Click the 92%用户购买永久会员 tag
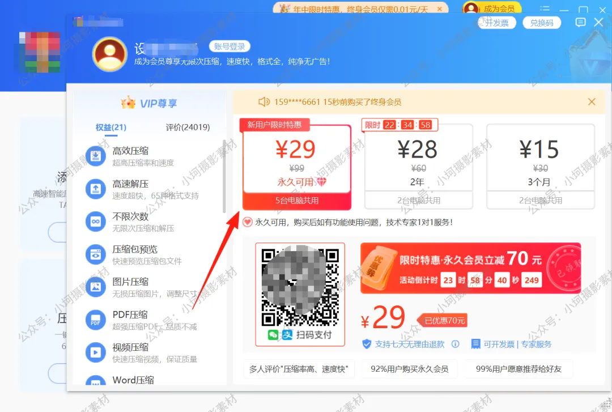The height and width of the screenshot is (412, 612). pyautogui.click(x=410, y=369)
